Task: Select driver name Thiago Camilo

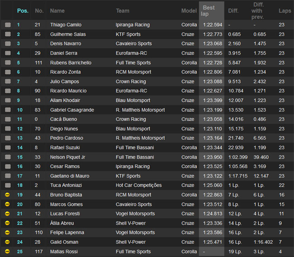Action: (66, 25)
